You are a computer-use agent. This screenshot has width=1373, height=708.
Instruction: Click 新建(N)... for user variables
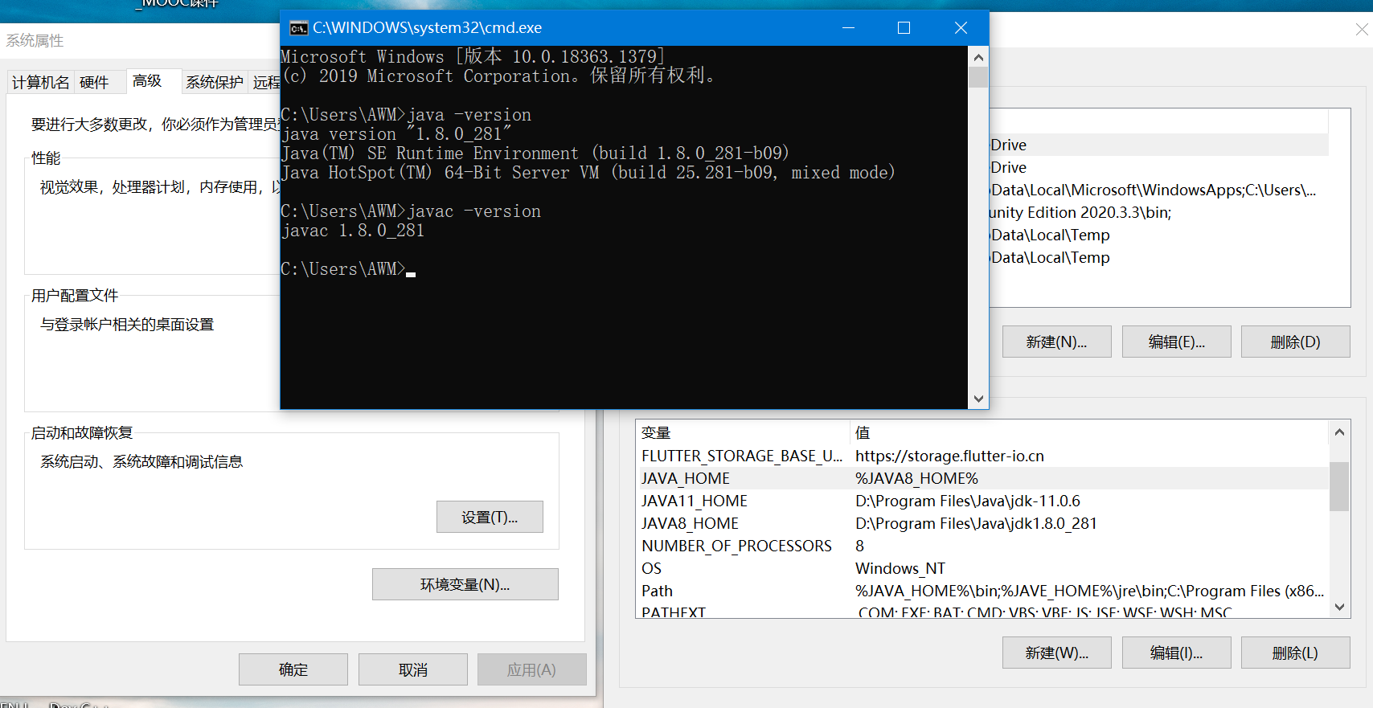click(x=1056, y=342)
